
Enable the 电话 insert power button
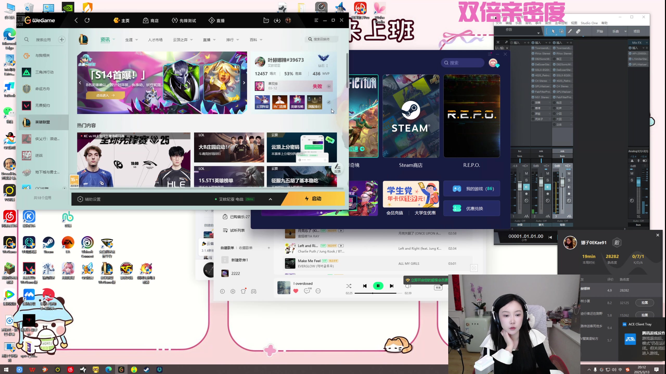(x=554, y=103)
